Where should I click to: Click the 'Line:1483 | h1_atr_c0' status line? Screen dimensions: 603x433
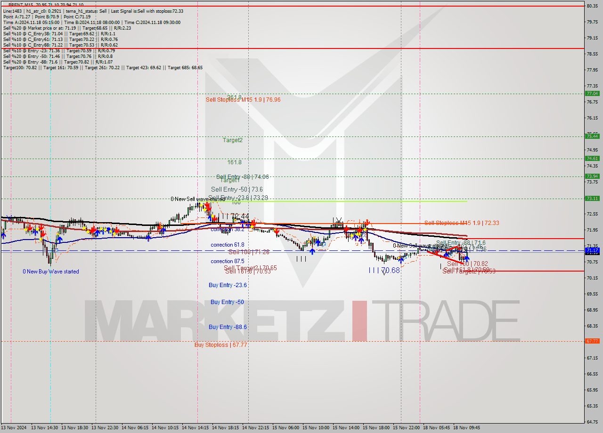point(93,11)
